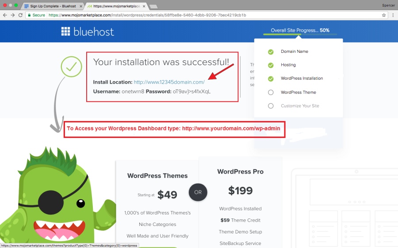Select the Customize Your Site empty circle

click(x=271, y=106)
